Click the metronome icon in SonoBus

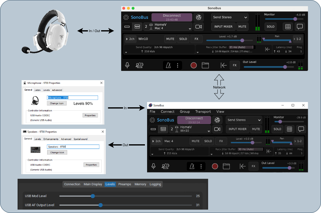click(x=168, y=65)
